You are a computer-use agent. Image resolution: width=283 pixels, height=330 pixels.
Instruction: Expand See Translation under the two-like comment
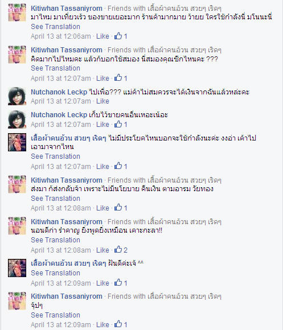tap(55, 240)
